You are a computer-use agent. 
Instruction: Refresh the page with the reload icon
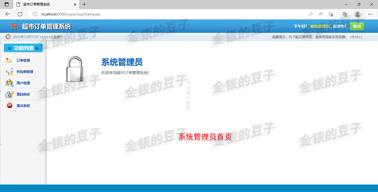[19, 14]
